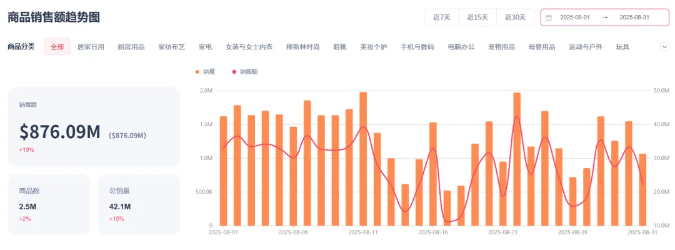Select the 厨房用品 category
The height and width of the screenshot is (250, 675).
coord(131,47)
